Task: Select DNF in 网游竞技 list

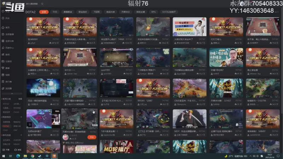Action: (15, 130)
